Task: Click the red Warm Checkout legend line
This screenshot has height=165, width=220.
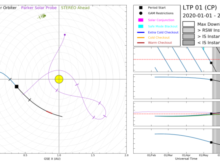Action: tap(141, 43)
